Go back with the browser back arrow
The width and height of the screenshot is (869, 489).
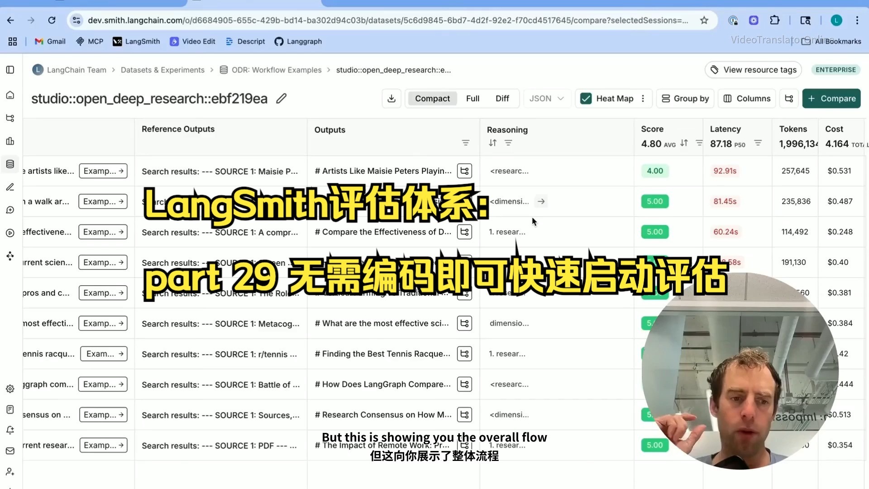pyautogui.click(x=11, y=20)
